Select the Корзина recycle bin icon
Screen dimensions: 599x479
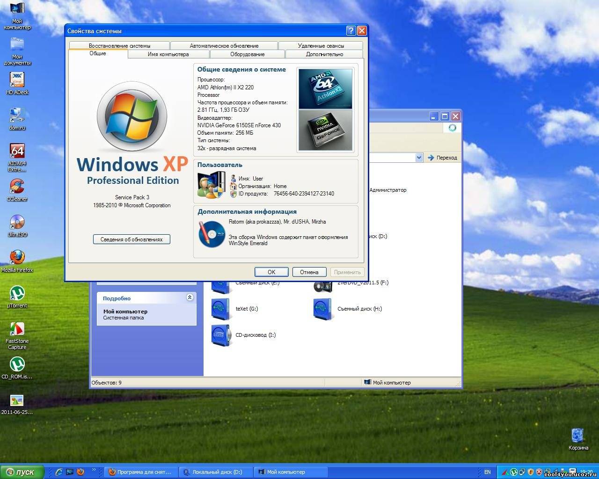(578, 439)
